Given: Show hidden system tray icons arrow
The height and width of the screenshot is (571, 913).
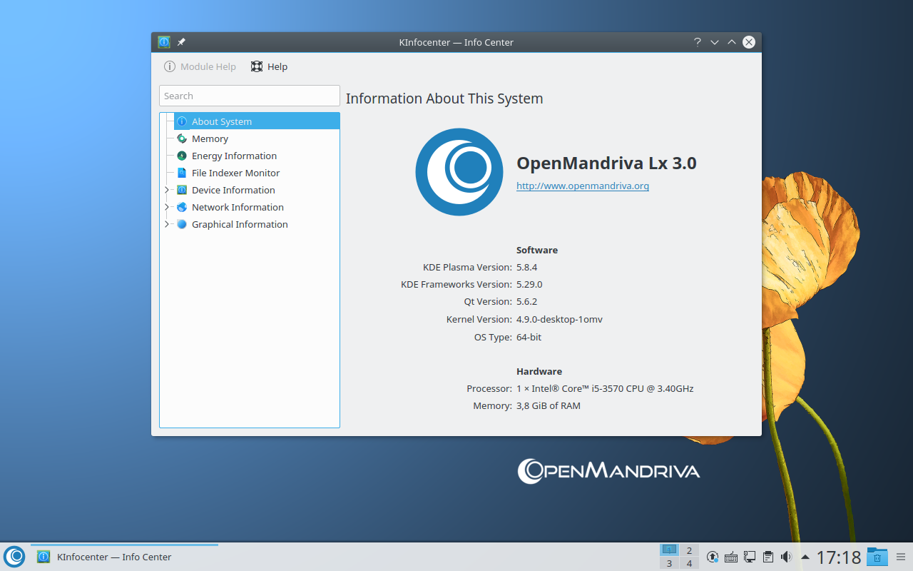Looking at the screenshot, I should pos(805,557).
